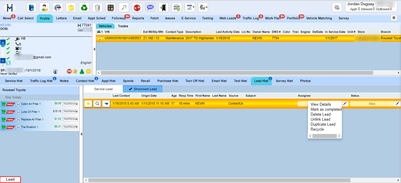Image resolution: width=401 pixels, height=183 pixels.
Task: Open NotOffered dropdown for Cabin Air Filter
Action: [x=70, y=104]
